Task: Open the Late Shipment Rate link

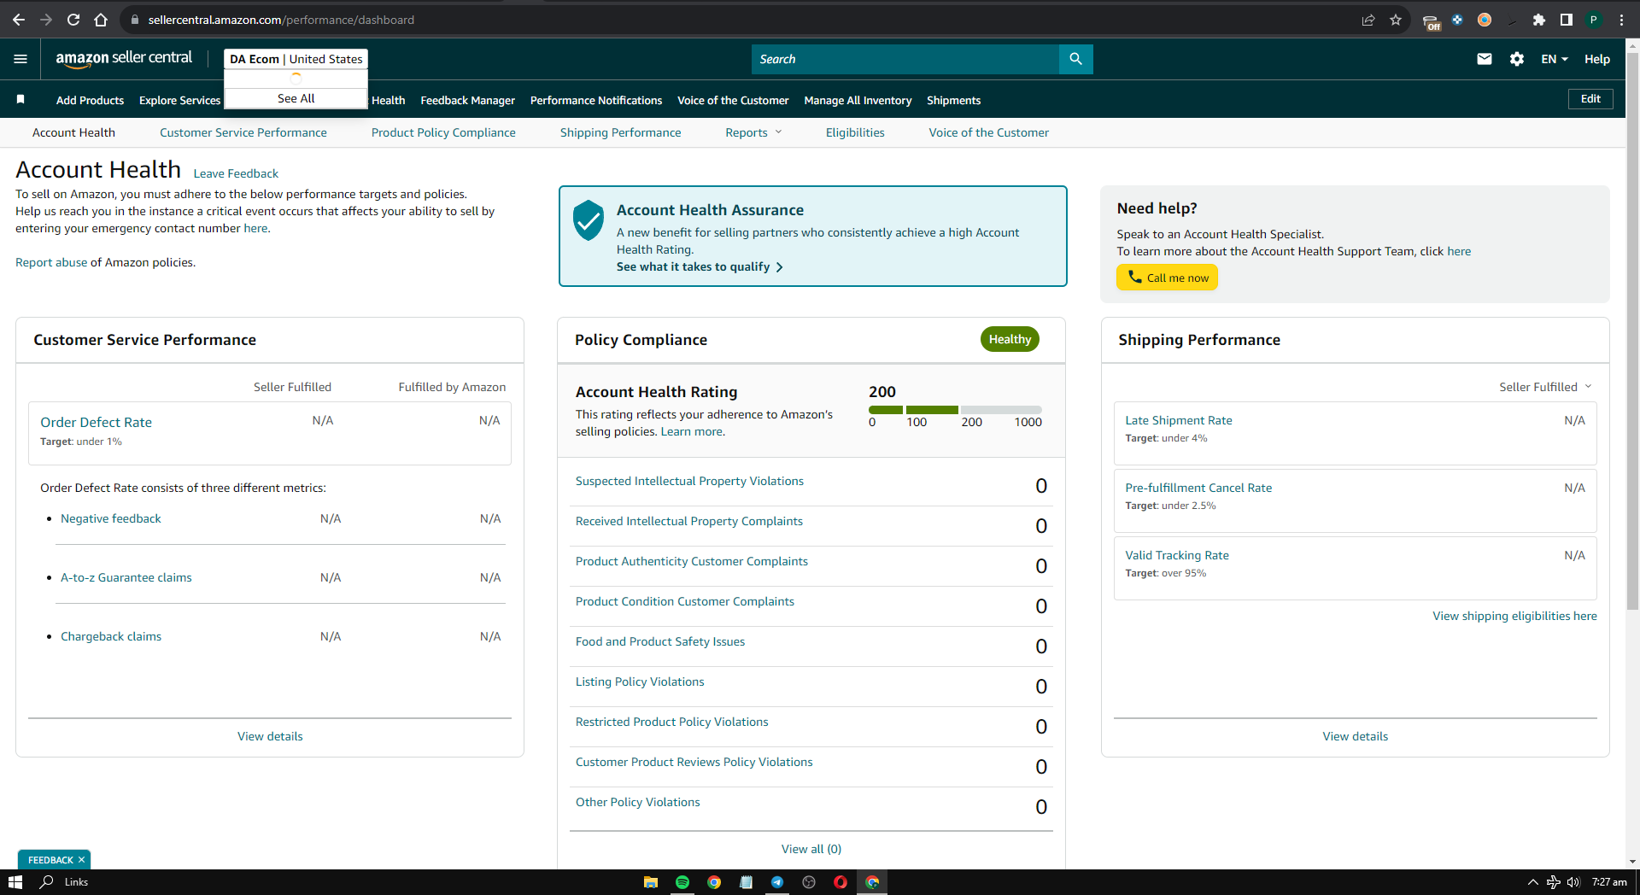Action: point(1179,420)
